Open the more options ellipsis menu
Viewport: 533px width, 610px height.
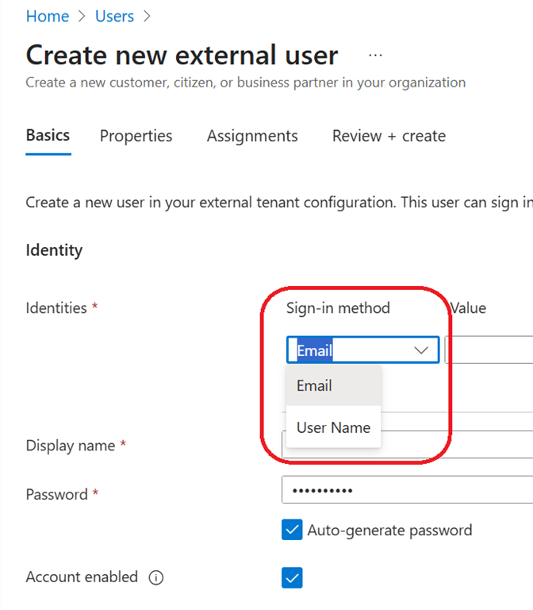[375, 55]
